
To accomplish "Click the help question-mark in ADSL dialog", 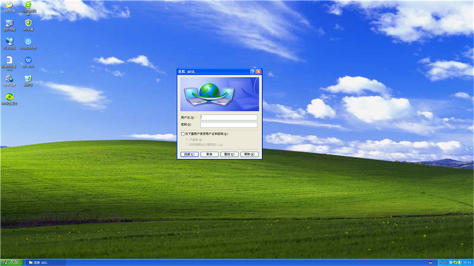I will click(x=252, y=72).
